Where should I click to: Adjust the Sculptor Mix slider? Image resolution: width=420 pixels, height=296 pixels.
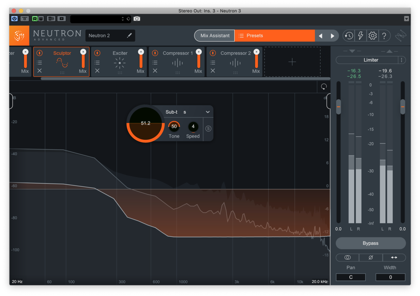click(83, 59)
